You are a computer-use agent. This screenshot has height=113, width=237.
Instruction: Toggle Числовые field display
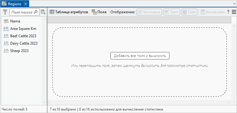point(149,12)
